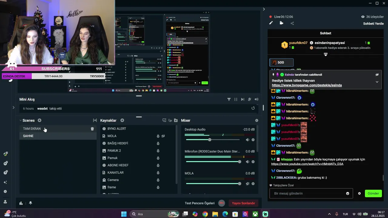This screenshot has width=388, height=218.
Task: Collapse the chat panel chevron
Action: pyautogui.click(x=264, y=9)
